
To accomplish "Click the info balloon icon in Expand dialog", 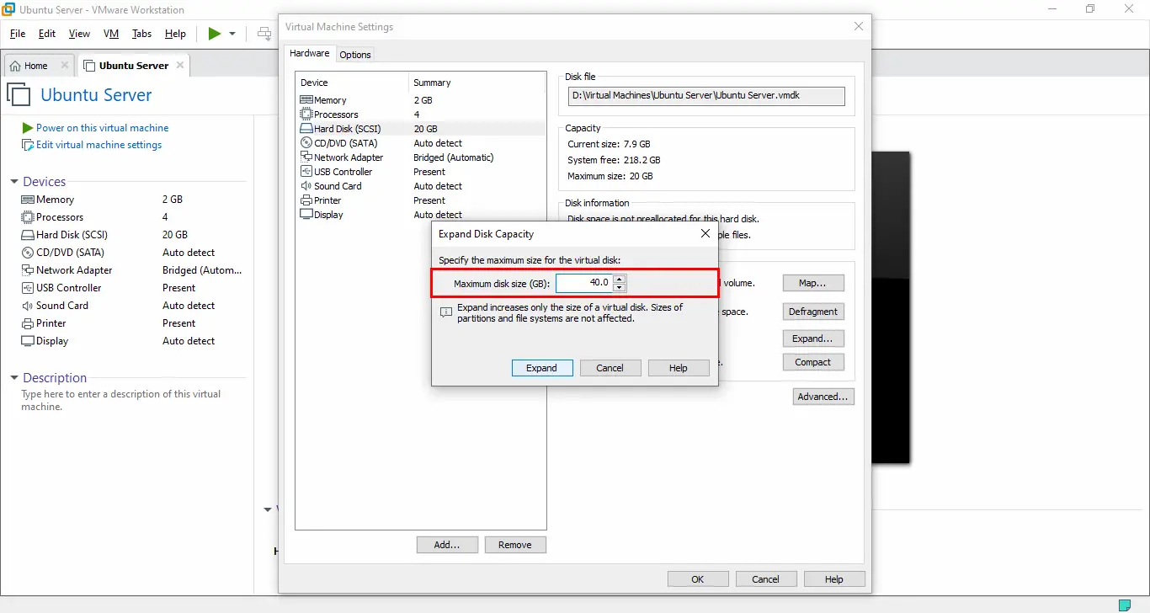I will [x=446, y=312].
